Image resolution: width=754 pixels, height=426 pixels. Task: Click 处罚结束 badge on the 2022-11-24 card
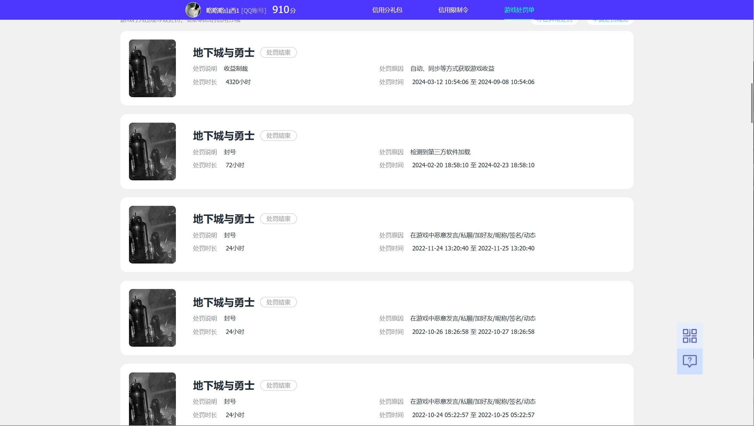tap(278, 219)
